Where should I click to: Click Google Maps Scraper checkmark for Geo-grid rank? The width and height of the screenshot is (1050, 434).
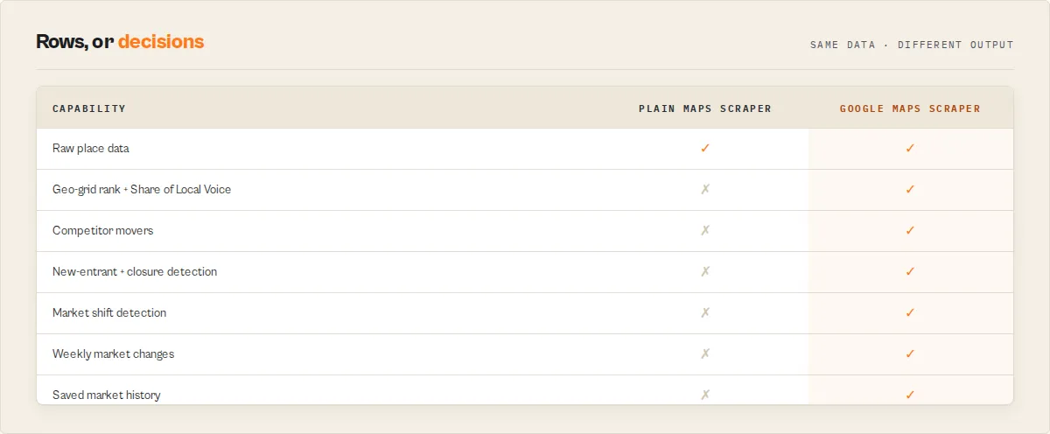pos(910,189)
